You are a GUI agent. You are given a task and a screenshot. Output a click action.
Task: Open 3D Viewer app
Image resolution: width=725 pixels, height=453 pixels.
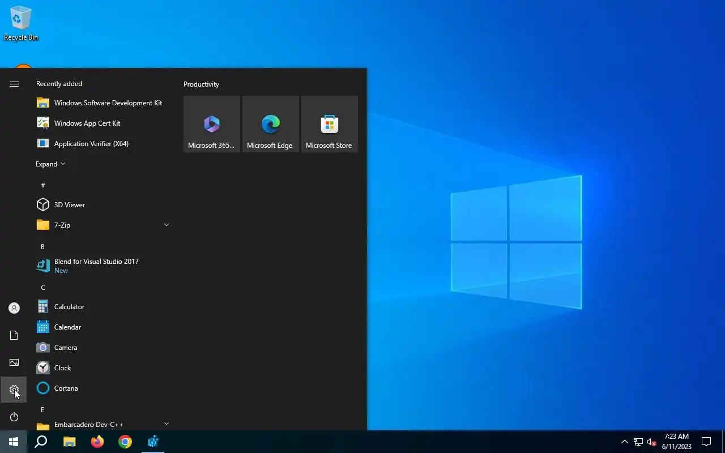point(103,205)
